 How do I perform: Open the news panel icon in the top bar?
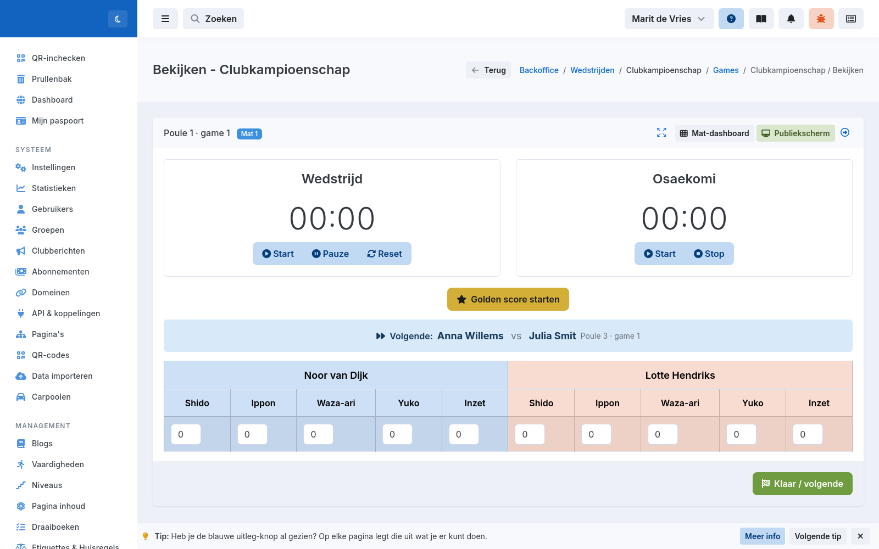pos(851,19)
